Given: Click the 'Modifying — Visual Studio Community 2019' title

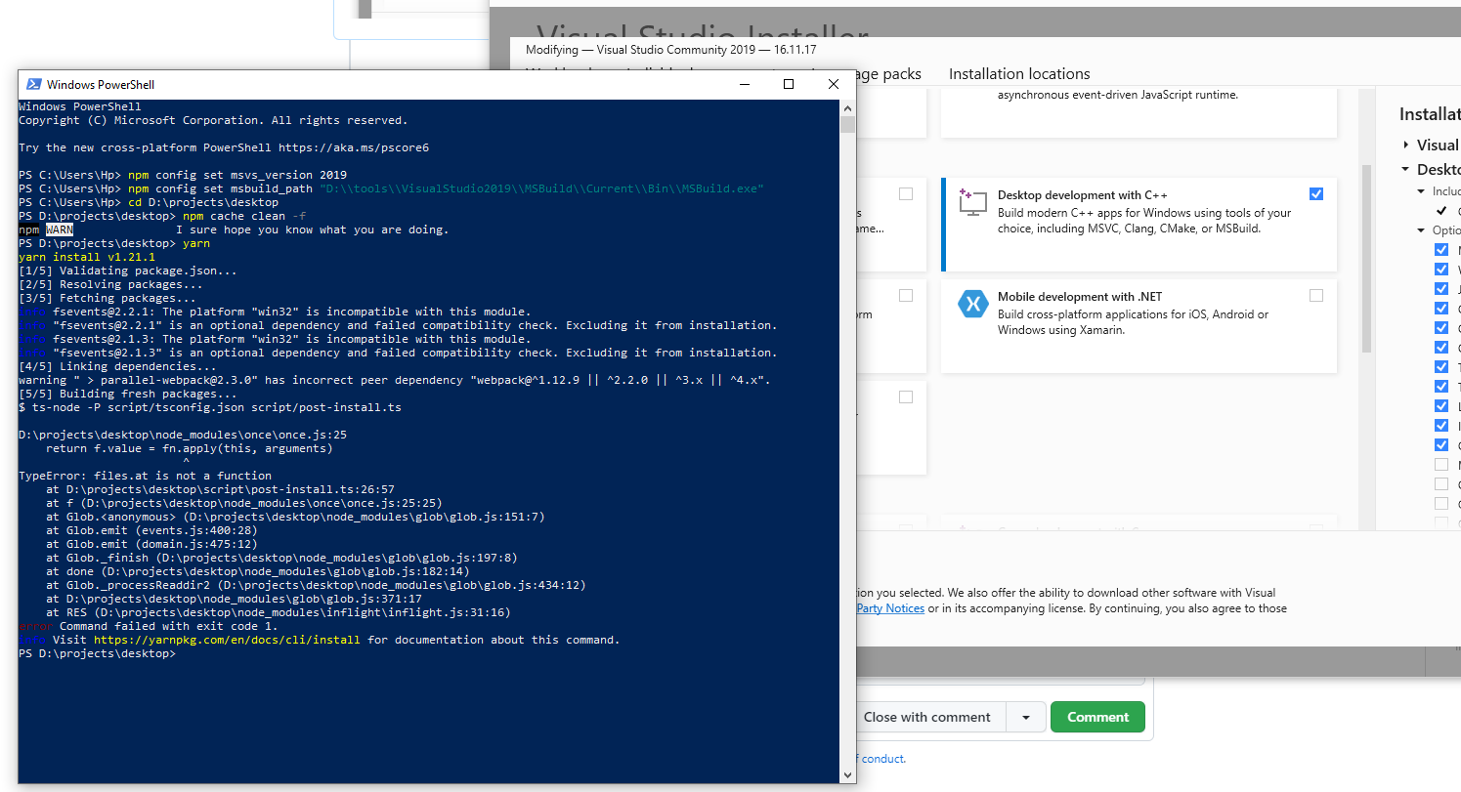Looking at the screenshot, I should pos(670,49).
